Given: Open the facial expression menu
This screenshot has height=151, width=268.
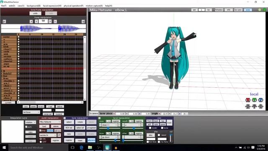Looking at the screenshot, I should [52, 6].
